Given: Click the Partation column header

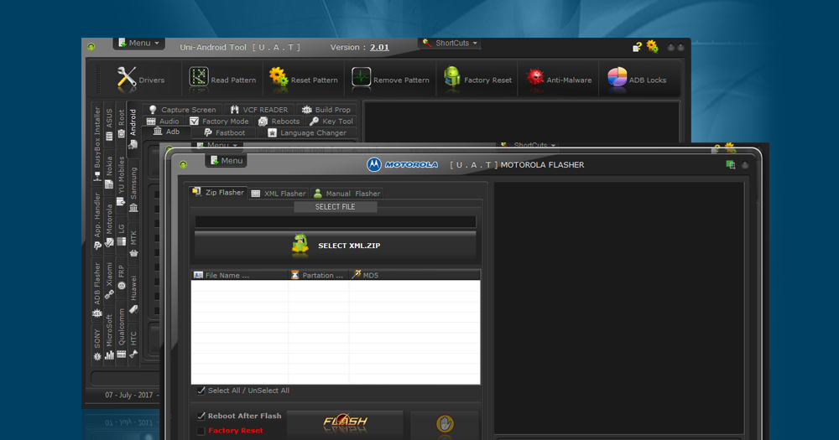Looking at the screenshot, I should (x=318, y=275).
